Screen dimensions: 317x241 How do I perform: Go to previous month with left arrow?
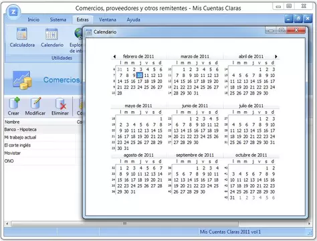114,56
